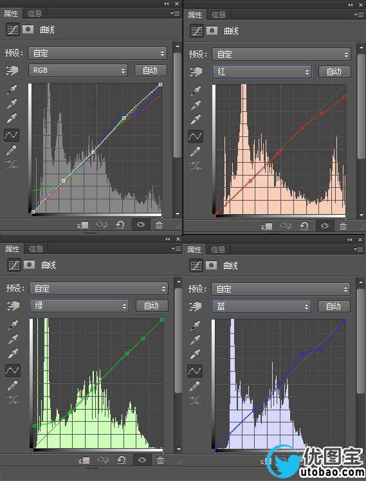Toggle layer visibility eye in Green curves panel
Image resolution: width=366 pixels, height=481 pixels.
[x=142, y=460]
